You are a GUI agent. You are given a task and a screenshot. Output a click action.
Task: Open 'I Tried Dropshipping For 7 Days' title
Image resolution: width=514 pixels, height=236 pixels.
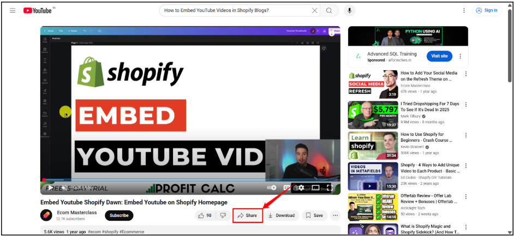pyautogui.click(x=430, y=107)
